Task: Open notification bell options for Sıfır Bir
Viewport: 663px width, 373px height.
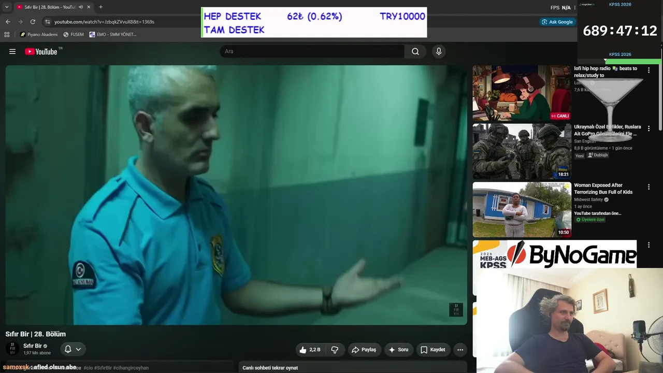Action: 73,349
